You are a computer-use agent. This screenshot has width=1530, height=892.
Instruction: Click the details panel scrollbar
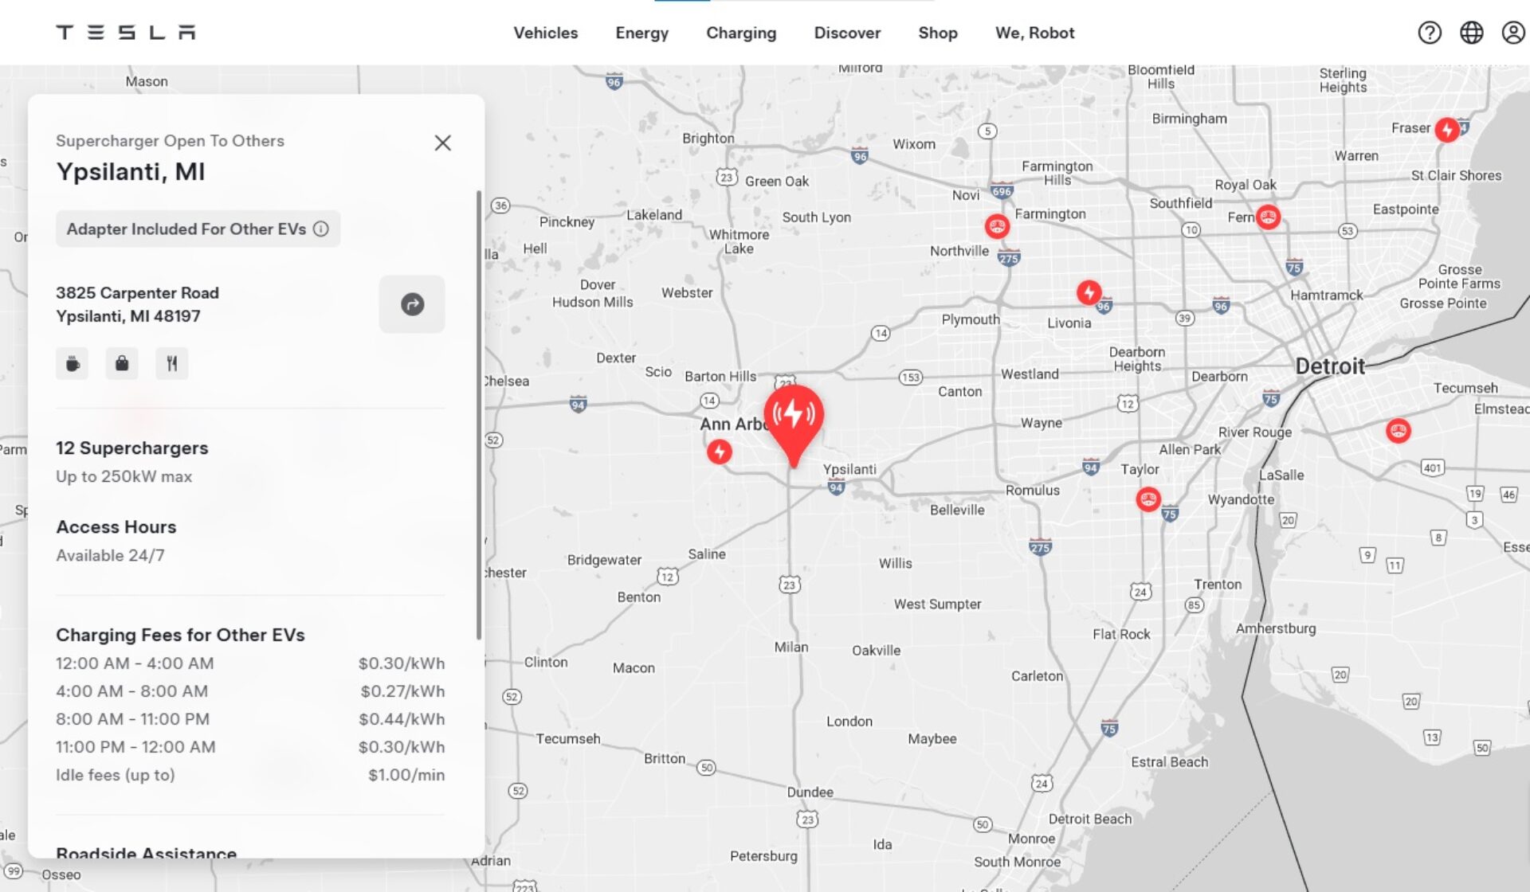(478, 414)
